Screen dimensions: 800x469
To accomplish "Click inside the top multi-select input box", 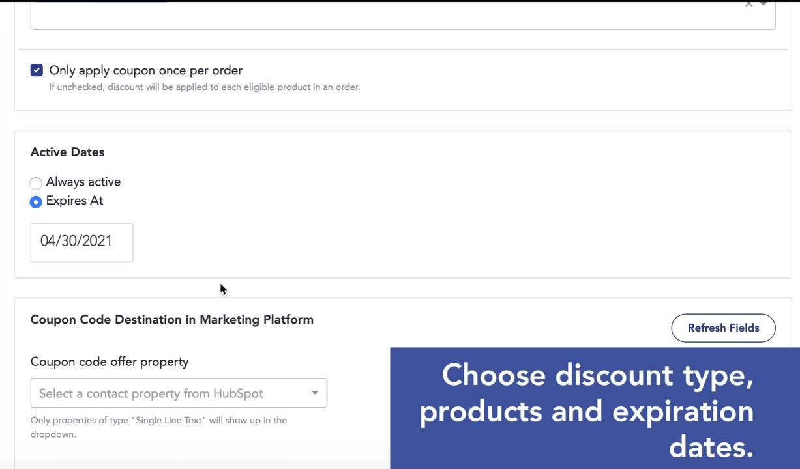I will (x=391, y=16).
